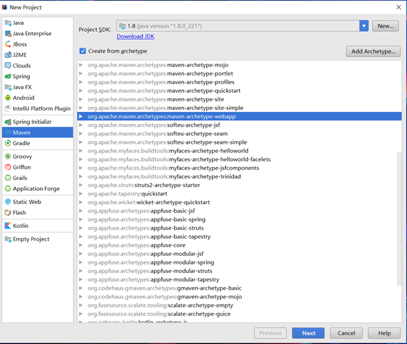Screen dimensions: 407x344
Task: Select scalate-archetype-empty row
Action: (x=239, y=306)
